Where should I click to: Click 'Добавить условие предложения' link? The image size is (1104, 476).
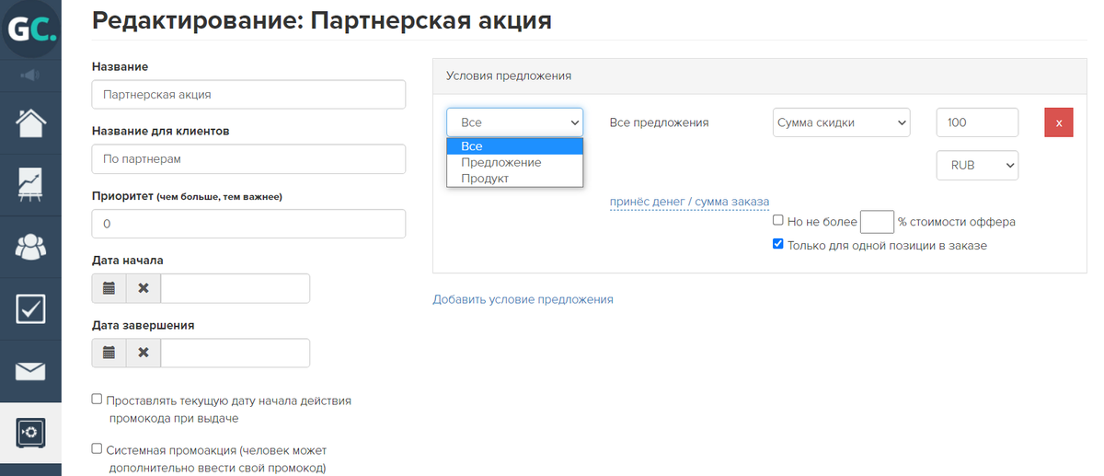(x=523, y=299)
